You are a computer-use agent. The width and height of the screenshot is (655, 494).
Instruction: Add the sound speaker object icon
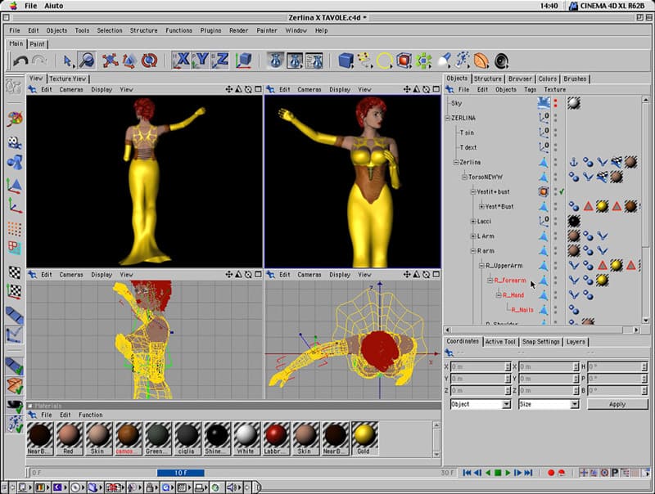pyautogui.click(x=501, y=61)
